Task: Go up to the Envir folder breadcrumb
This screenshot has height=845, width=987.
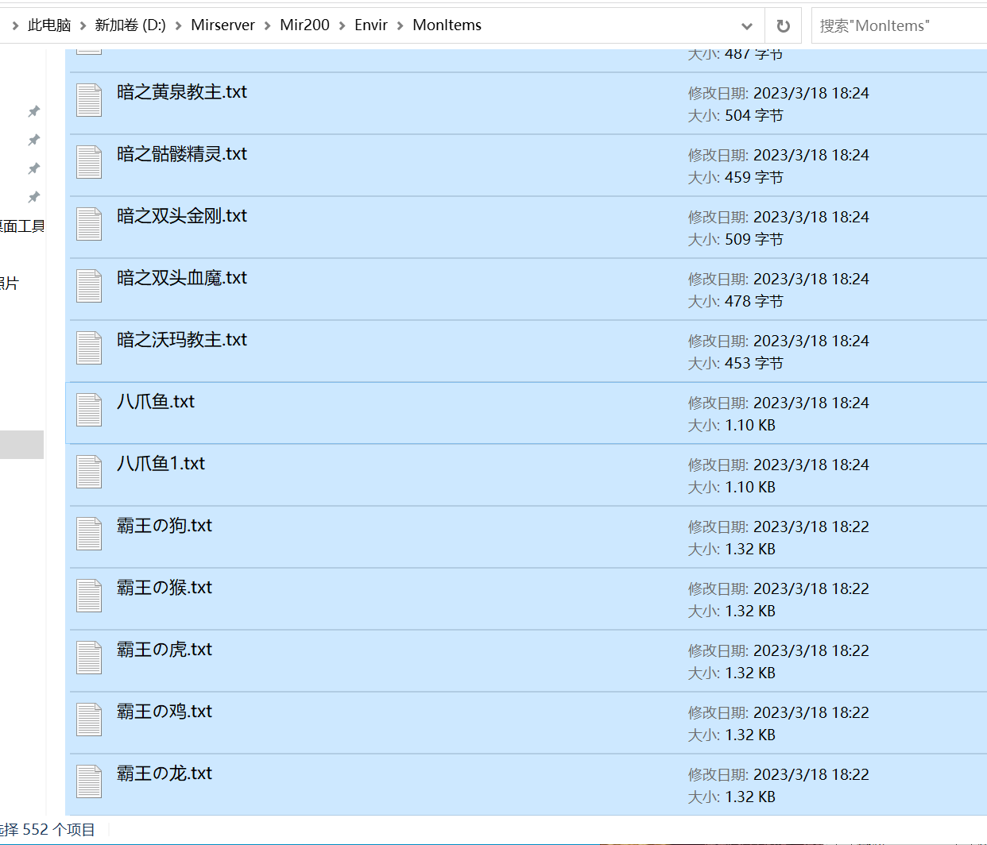Action: (371, 25)
